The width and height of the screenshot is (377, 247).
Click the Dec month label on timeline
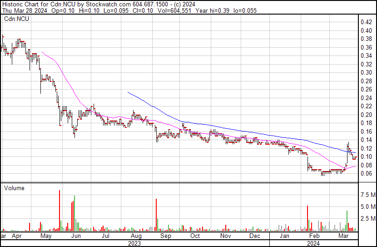click(x=254, y=236)
